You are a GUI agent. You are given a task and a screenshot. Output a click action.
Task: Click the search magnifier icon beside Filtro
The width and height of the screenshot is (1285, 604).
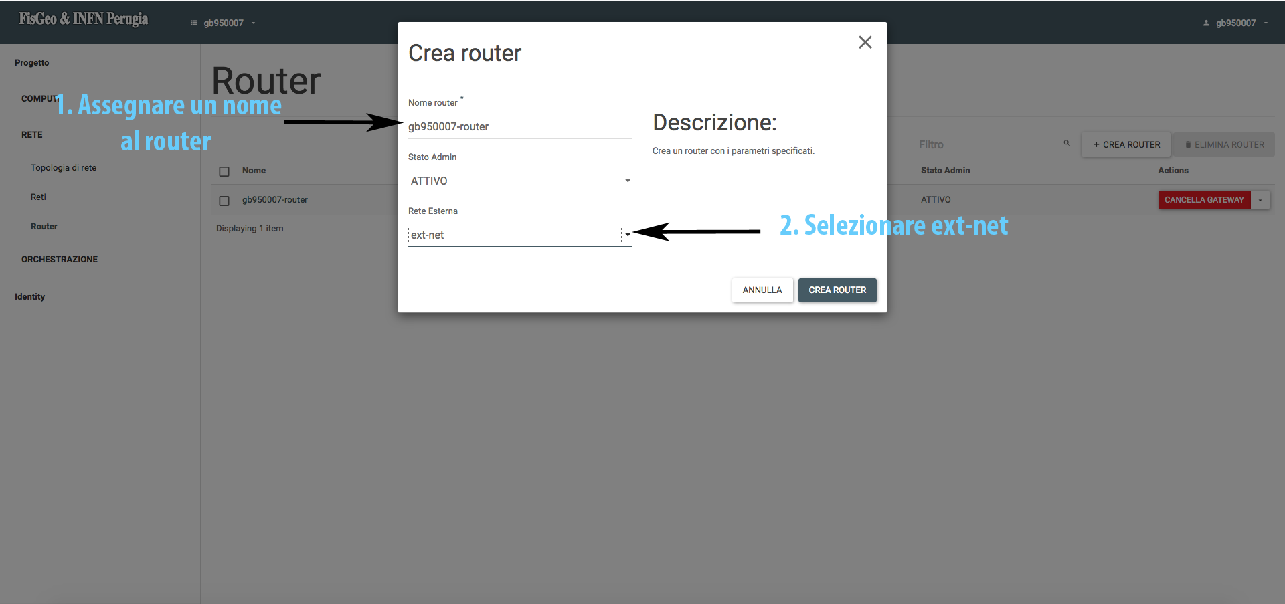point(1067,143)
